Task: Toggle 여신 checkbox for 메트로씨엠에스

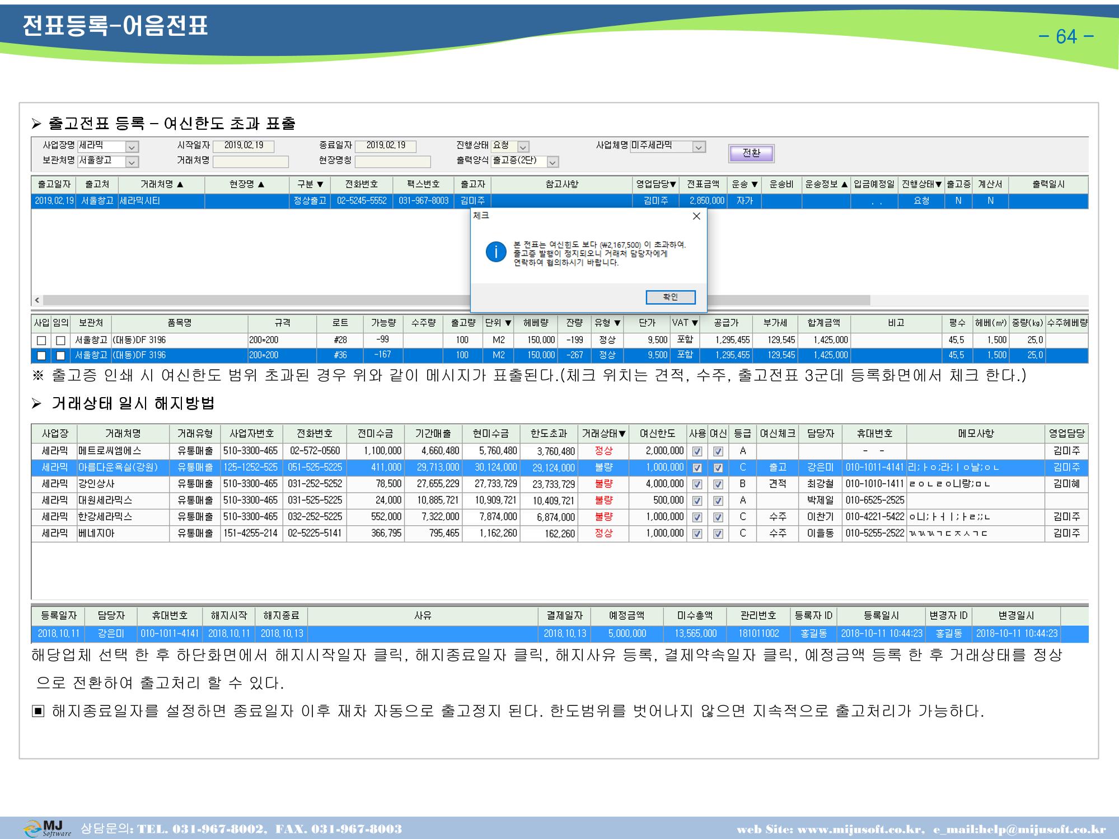Action: [x=718, y=451]
